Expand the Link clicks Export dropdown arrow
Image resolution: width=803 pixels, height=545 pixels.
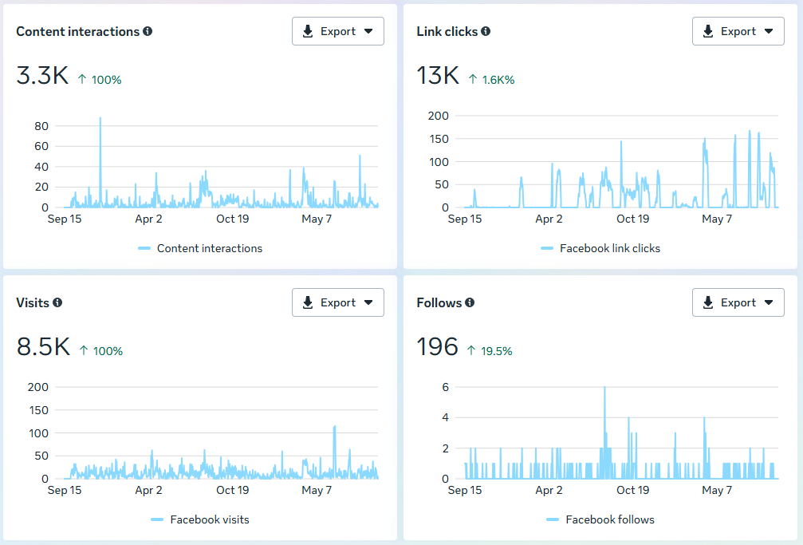click(x=769, y=31)
